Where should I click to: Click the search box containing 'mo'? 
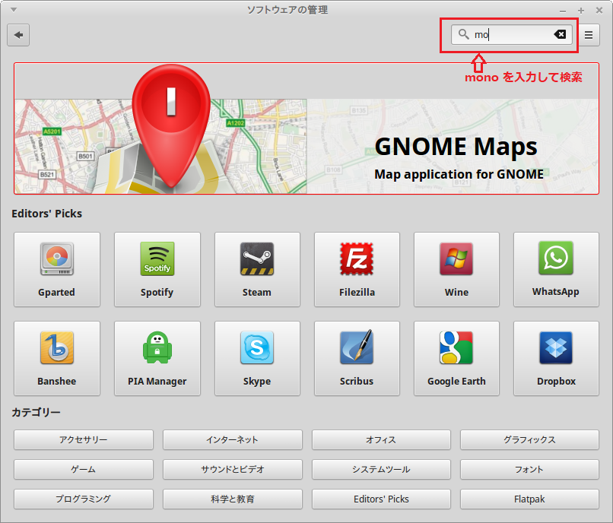[512, 35]
